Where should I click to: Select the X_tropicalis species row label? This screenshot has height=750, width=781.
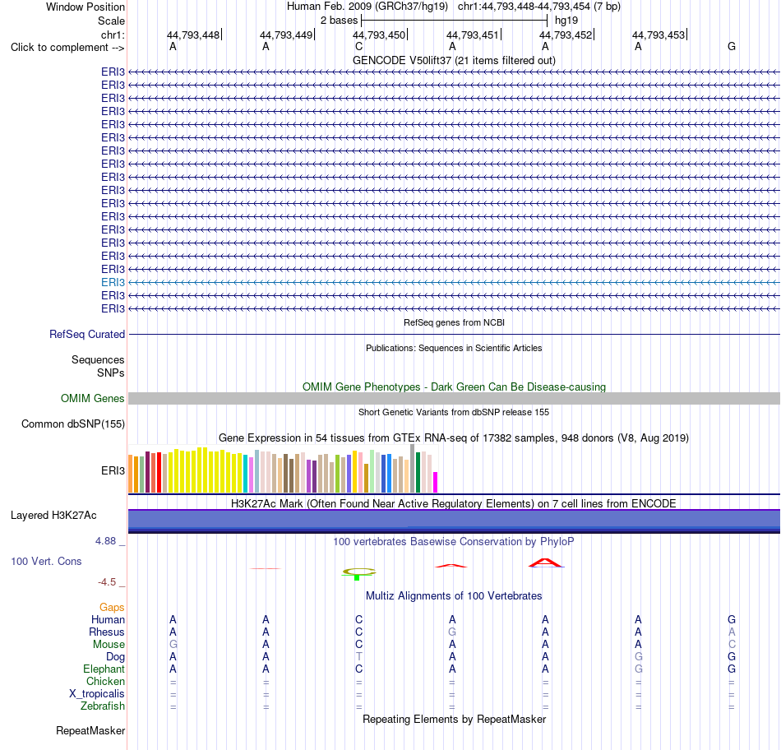click(97, 694)
